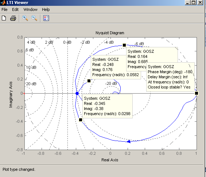Click the data tip showing Frequency 0.0582
The width and height of the screenshot is (206, 177).
click(x=116, y=67)
